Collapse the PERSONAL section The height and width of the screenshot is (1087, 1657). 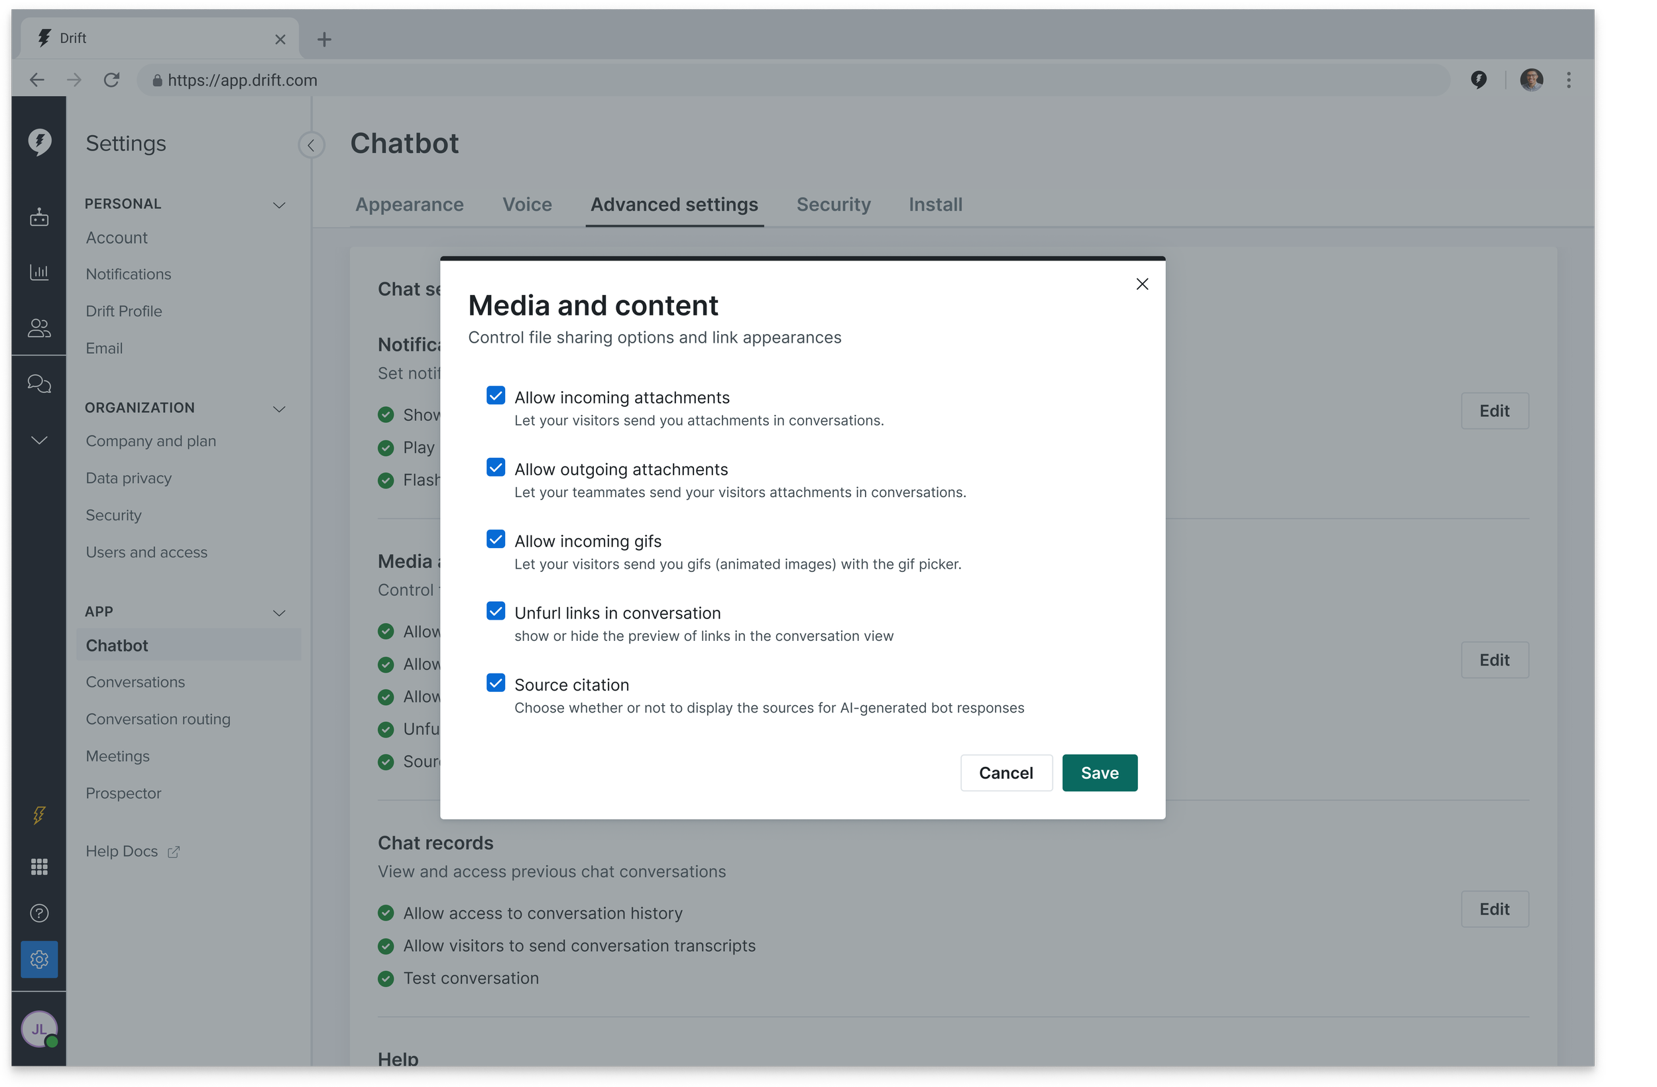279,205
